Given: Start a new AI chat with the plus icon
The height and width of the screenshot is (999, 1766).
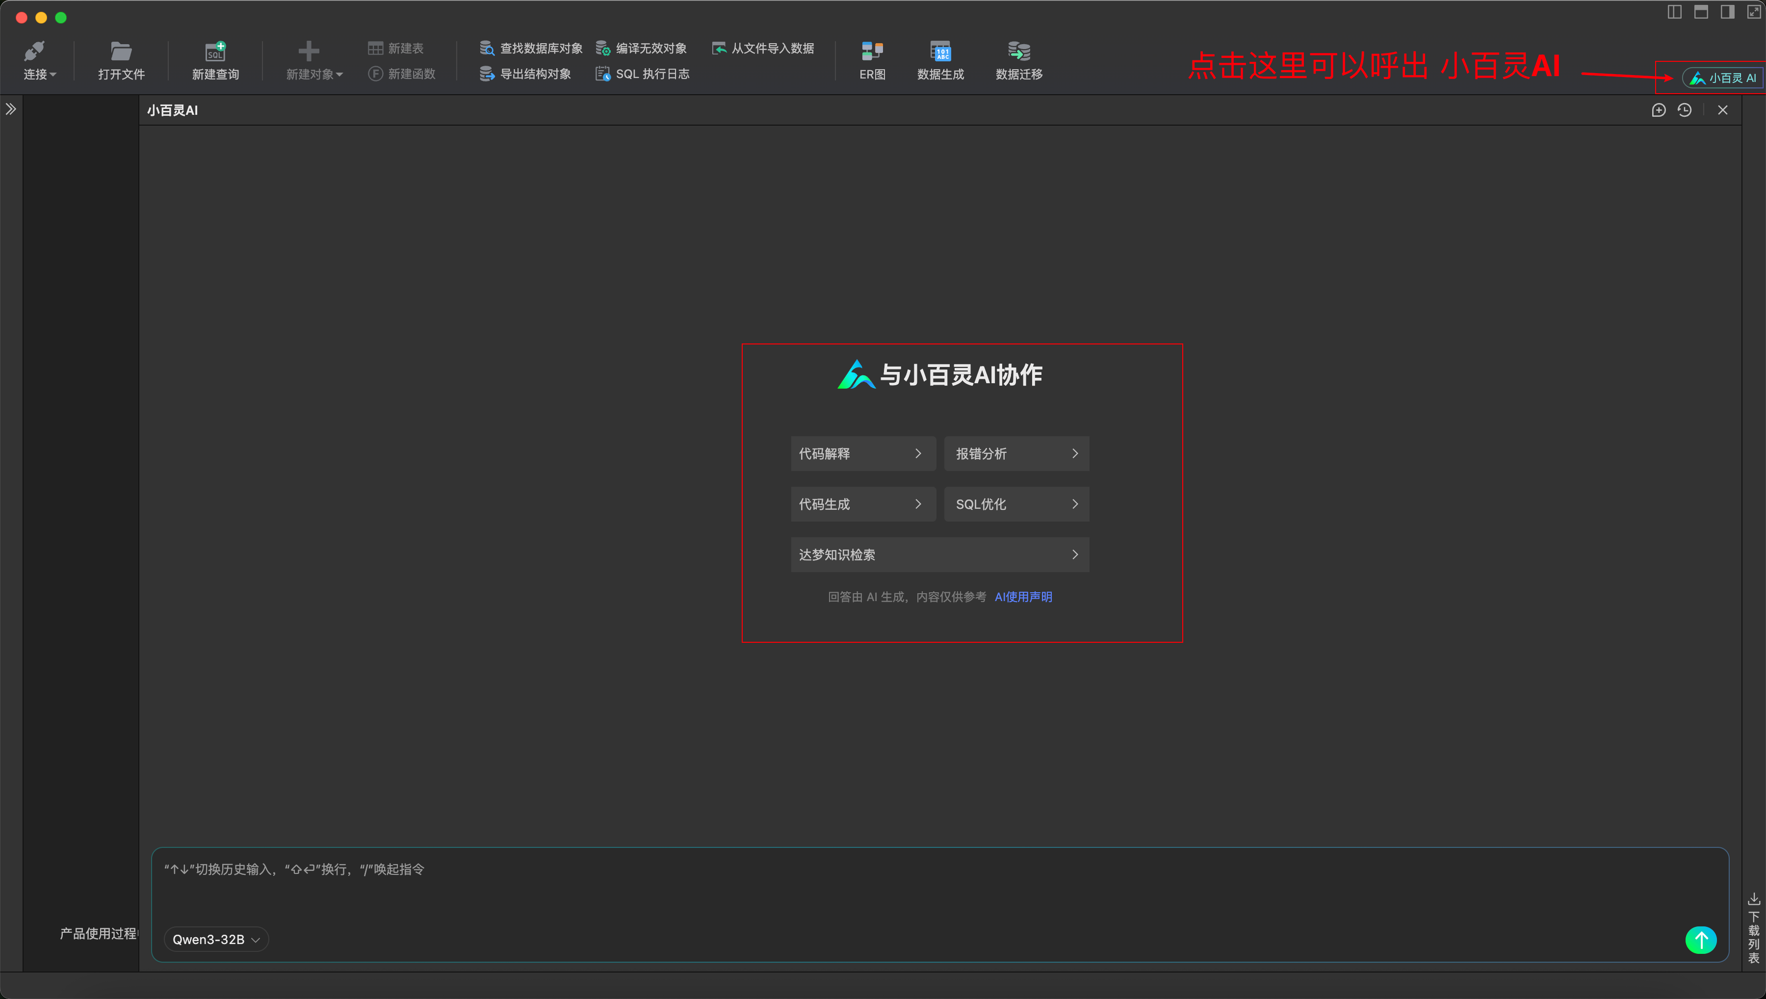Looking at the screenshot, I should tap(1659, 110).
